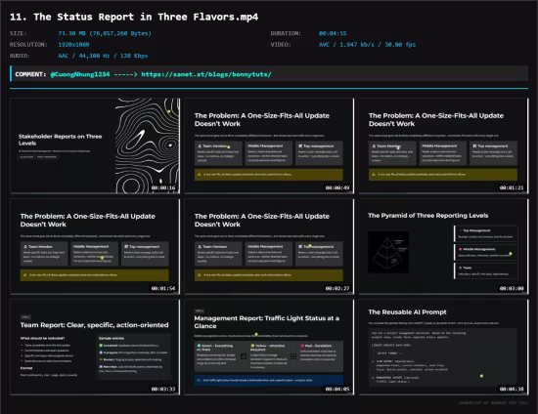Select the @CuongNhung1234 username in comment
Image resolution: width=538 pixels, height=414 pixels.
tap(80, 74)
